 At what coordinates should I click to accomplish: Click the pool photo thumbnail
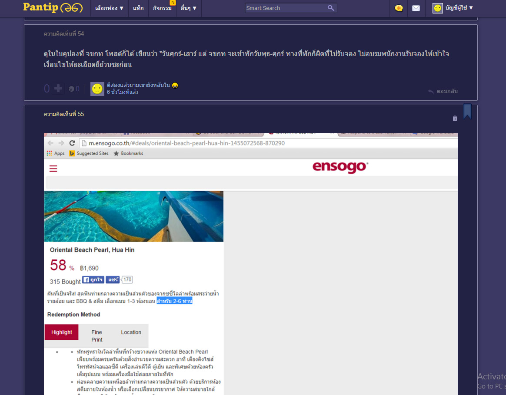pos(133,216)
